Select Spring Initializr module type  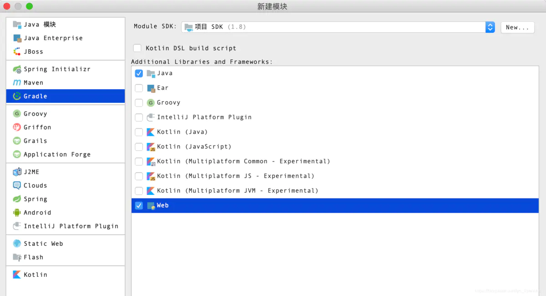click(x=66, y=69)
